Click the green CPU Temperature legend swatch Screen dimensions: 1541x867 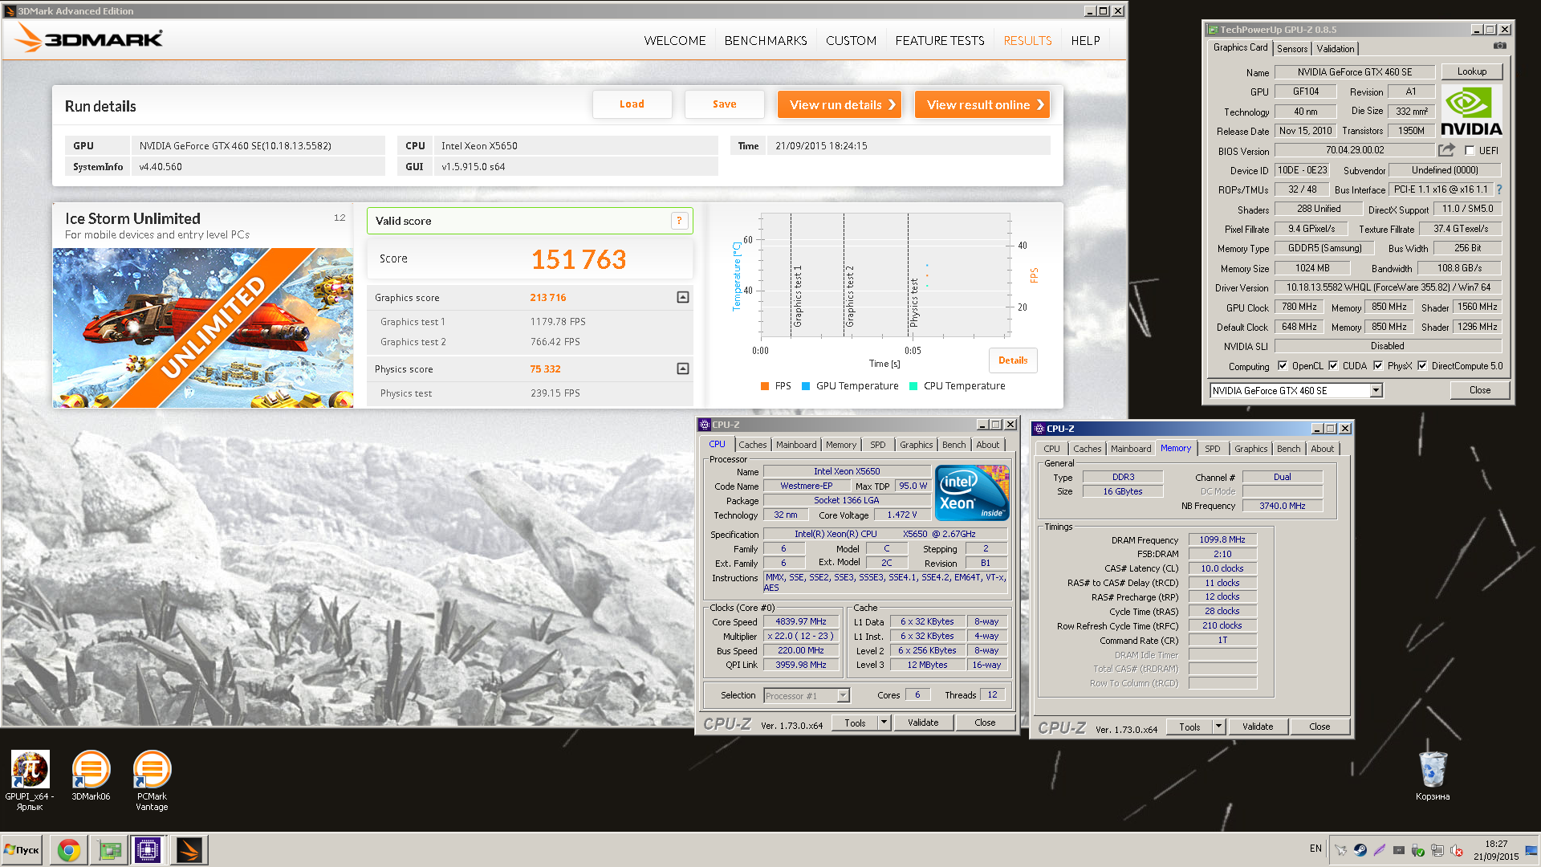pyautogui.click(x=913, y=386)
